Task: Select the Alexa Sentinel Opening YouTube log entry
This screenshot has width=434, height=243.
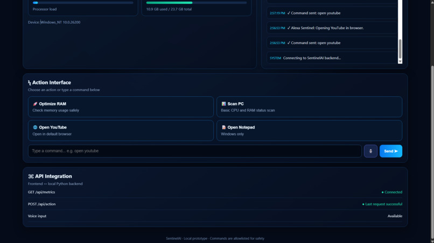Action: [332, 28]
